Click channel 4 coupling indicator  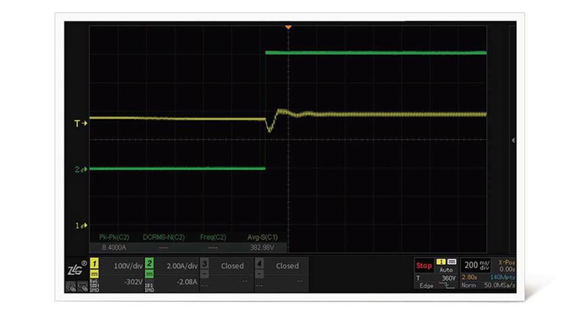pyautogui.click(x=260, y=274)
